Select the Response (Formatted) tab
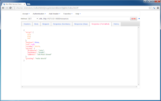Screen dimensions: 161x101 click(x=100, y=24)
